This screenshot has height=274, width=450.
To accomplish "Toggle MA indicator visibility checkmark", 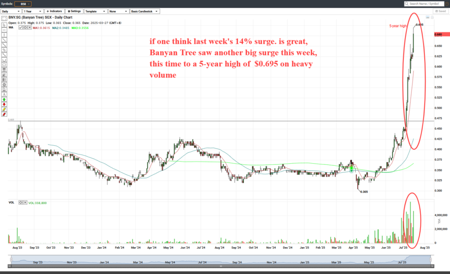I will pos(20,27).
